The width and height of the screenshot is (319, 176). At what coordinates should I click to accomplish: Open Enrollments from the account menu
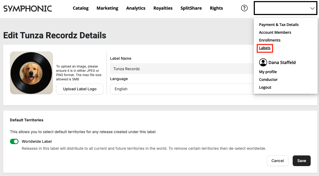[x=270, y=40]
